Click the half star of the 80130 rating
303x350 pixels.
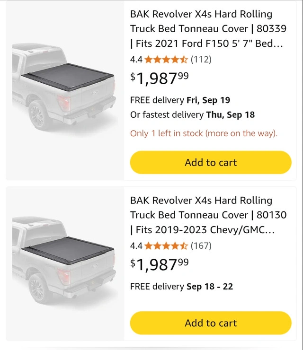pos(184,246)
